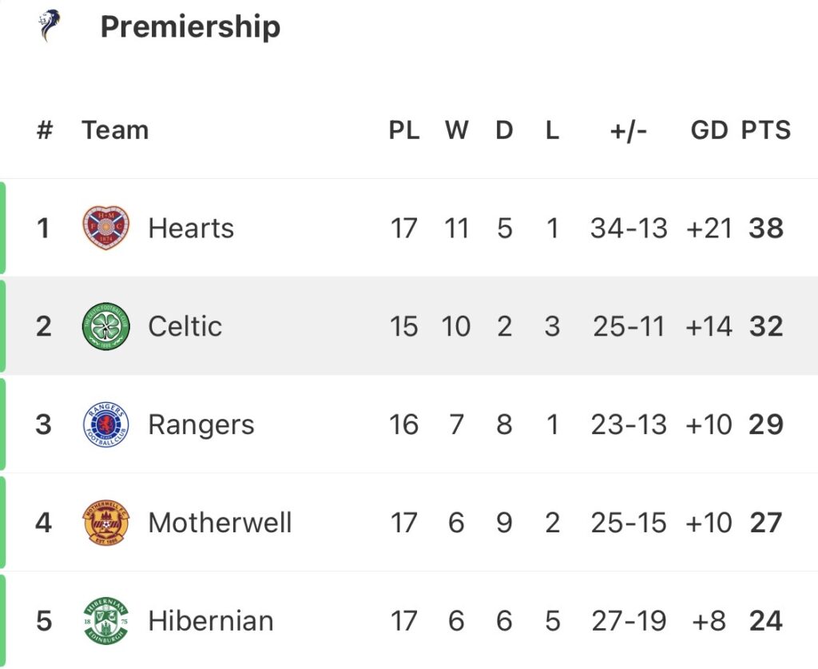Screen dimensions: 818x669
Task: Sort table by PTS column header
Action: (765, 130)
